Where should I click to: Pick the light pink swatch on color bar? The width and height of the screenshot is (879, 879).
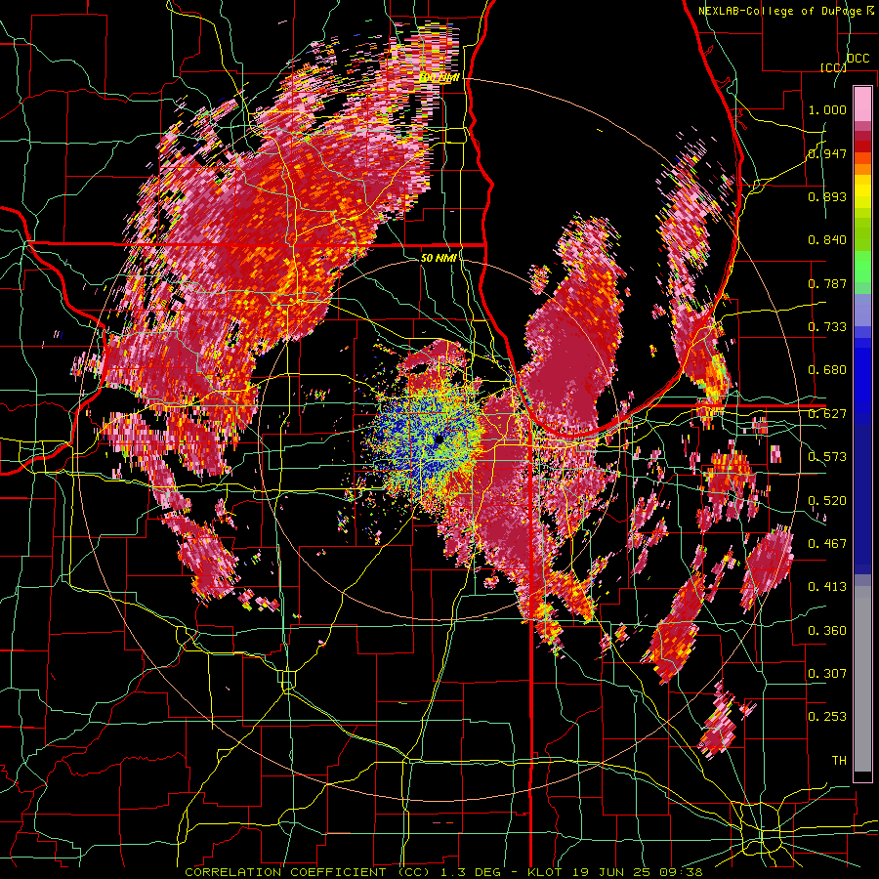pos(862,104)
